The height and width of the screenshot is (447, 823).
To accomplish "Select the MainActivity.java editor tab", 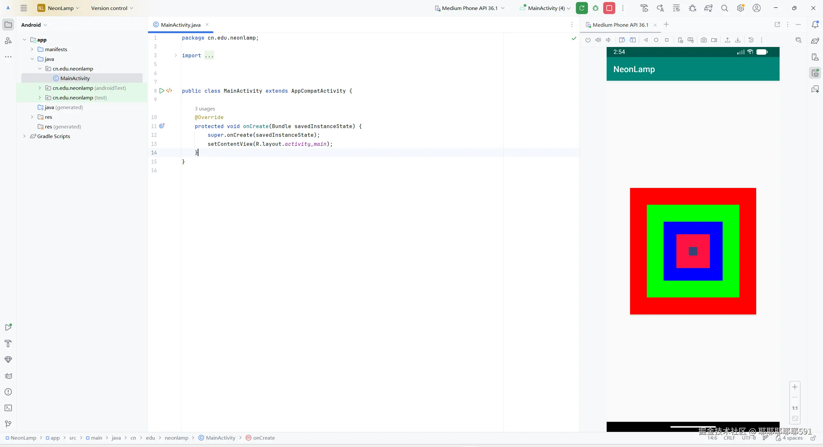I will [x=180, y=25].
